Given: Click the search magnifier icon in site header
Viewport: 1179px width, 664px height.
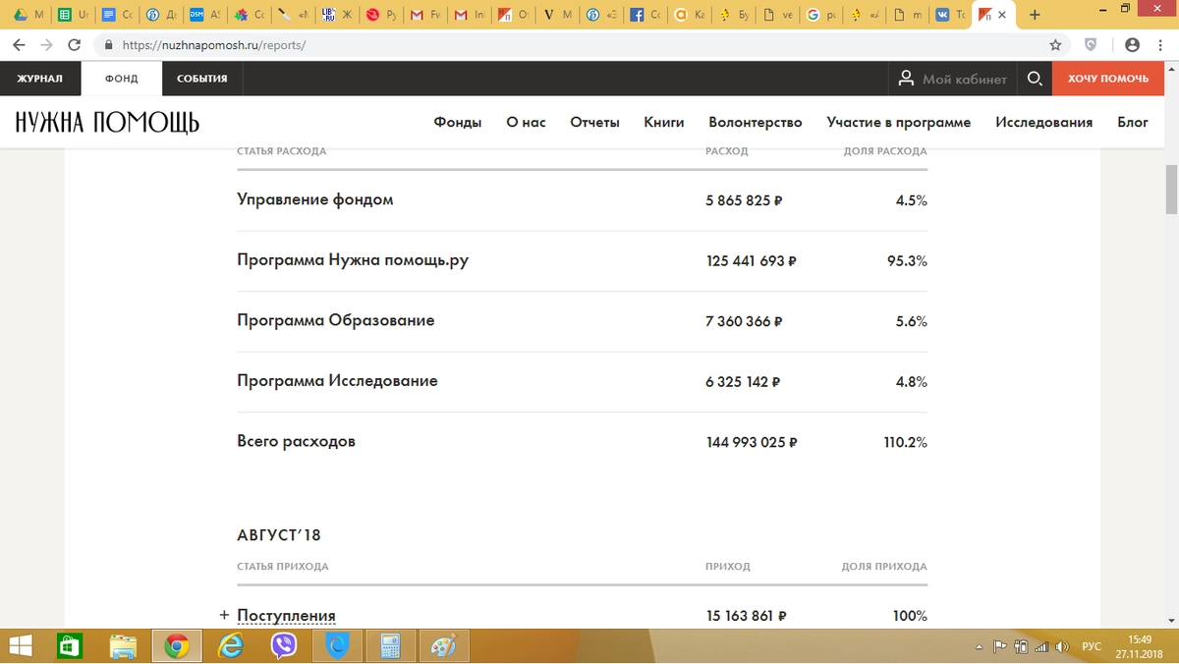Looking at the screenshot, I should pyautogui.click(x=1035, y=79).
